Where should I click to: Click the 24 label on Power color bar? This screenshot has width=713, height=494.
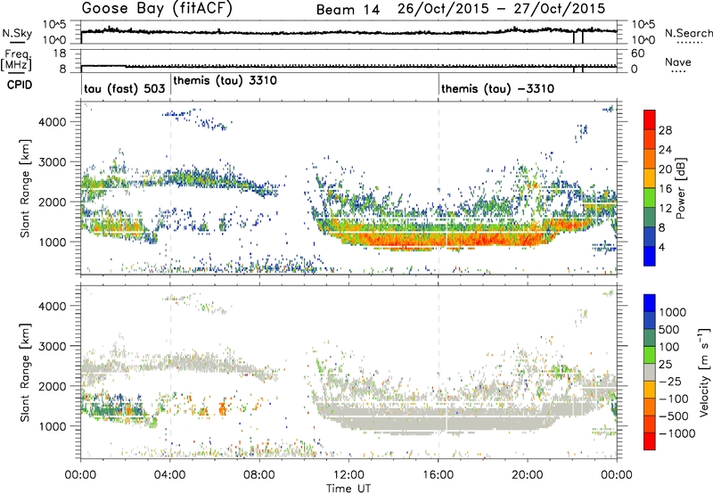(x=665, y=150)
